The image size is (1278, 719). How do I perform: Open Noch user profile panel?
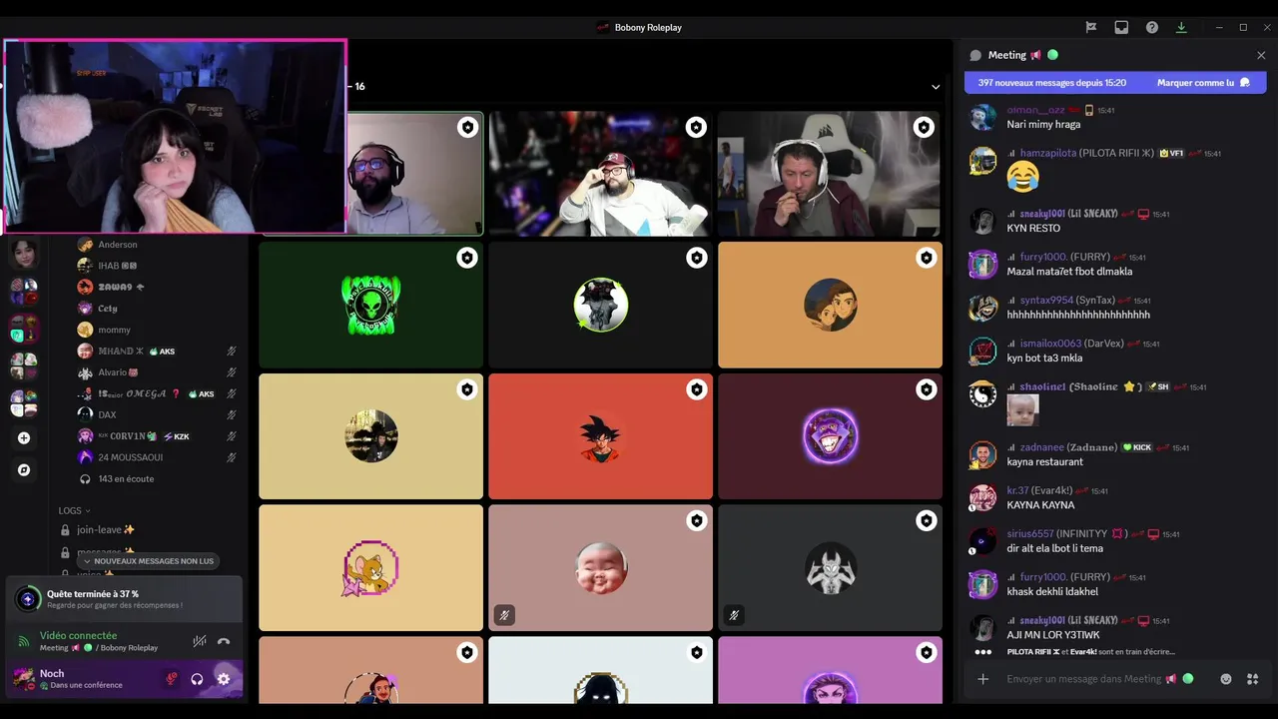tap(82, 679)
